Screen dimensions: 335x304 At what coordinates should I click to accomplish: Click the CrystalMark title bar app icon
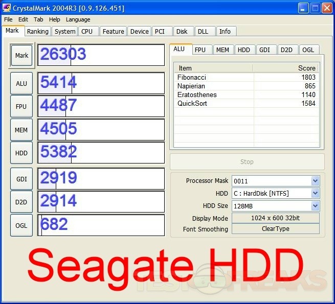point(7,8)
